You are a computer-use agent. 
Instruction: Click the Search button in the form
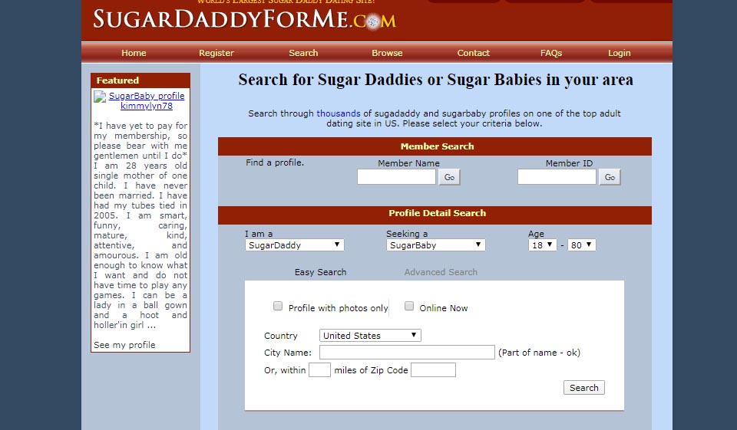tap(583, 388)
